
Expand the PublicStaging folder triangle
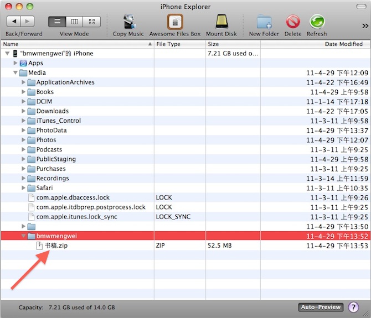click(23, 159)
